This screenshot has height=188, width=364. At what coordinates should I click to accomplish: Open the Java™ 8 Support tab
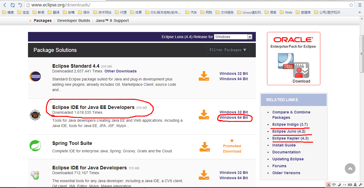tap(112, 21)
